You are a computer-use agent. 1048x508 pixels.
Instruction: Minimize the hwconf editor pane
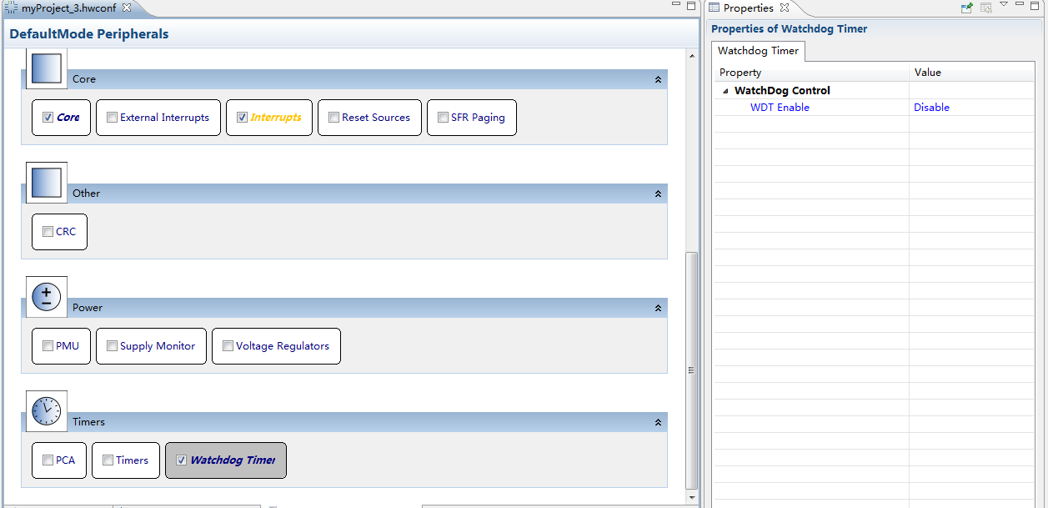coord(676,5)
